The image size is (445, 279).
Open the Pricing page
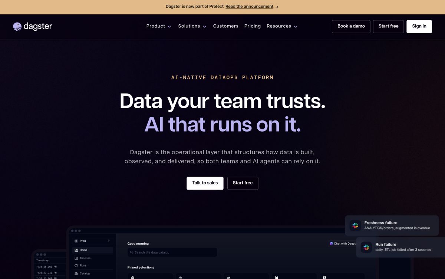(253, 26)
